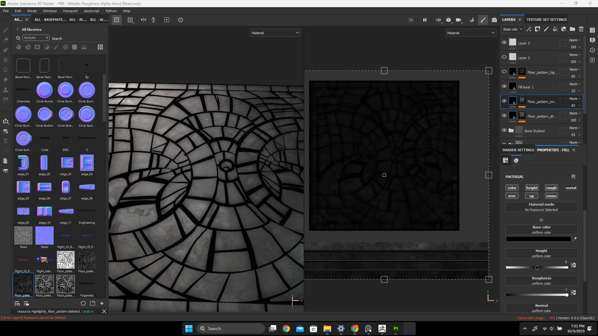Hide Layer 3 visibility eye
Screen dimensions: 598x336
504,43
